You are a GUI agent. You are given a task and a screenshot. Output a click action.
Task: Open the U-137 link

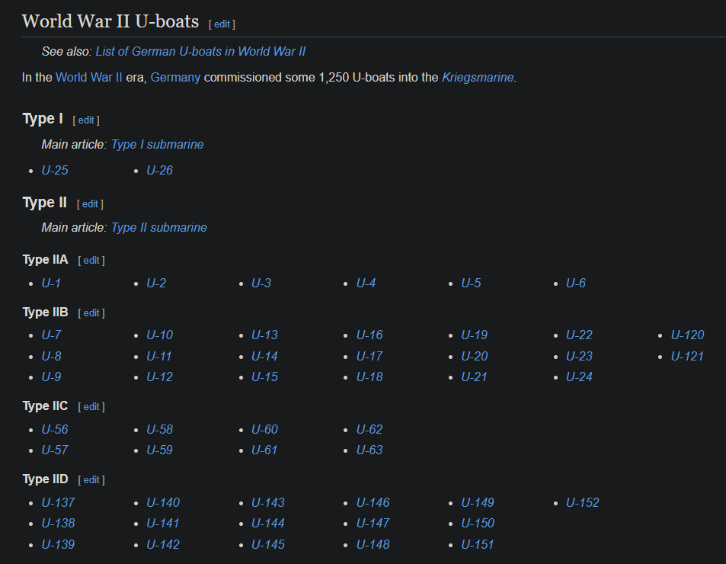pos(59,503)
